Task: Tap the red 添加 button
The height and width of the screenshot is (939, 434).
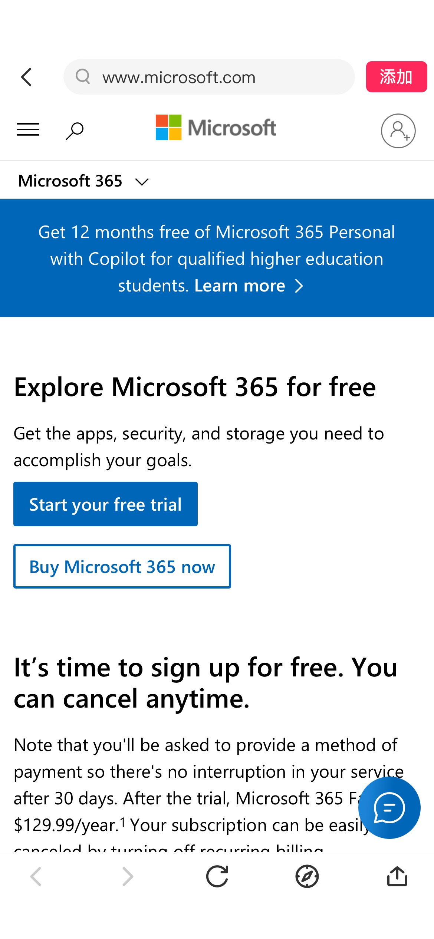Action: click(396, 77)
